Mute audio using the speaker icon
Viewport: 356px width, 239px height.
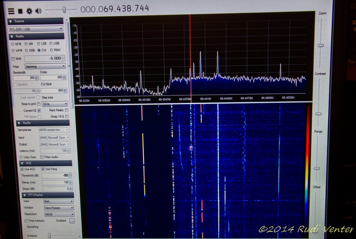point(38,11)
